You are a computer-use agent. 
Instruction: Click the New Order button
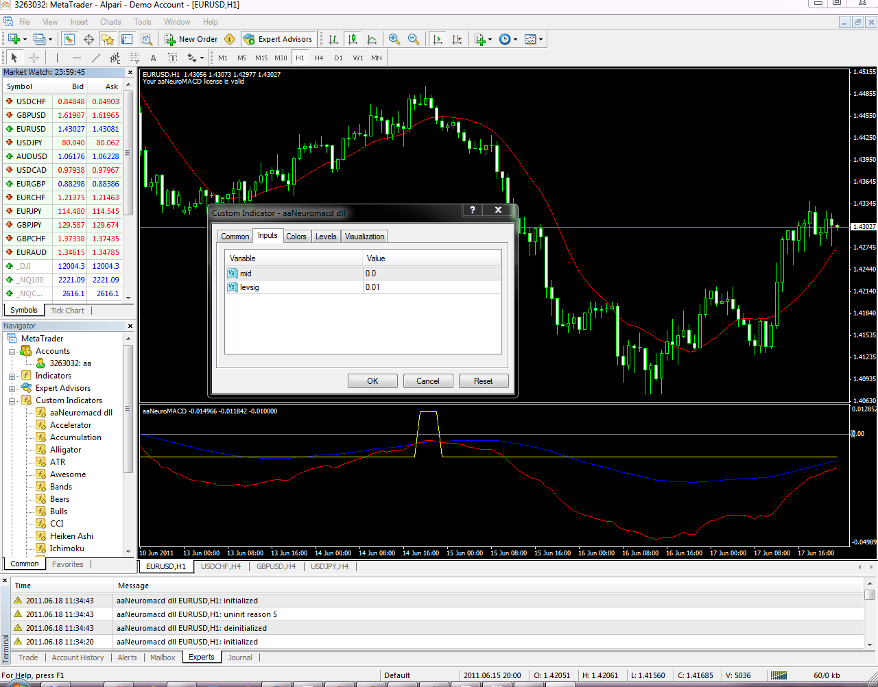tap(191, 39)
